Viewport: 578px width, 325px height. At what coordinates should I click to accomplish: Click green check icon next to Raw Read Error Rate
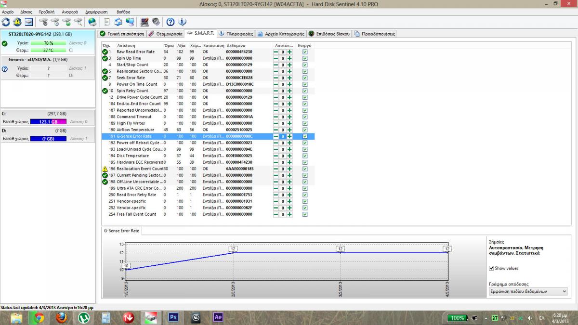point(105,52)
